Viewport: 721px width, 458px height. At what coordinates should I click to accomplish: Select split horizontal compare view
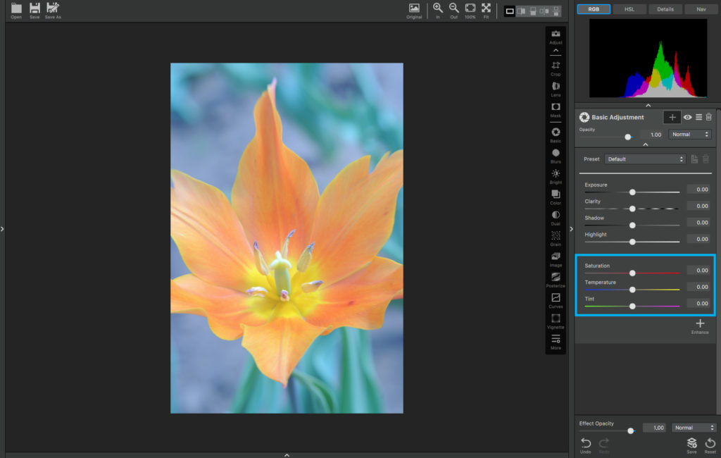pos(556,11)
